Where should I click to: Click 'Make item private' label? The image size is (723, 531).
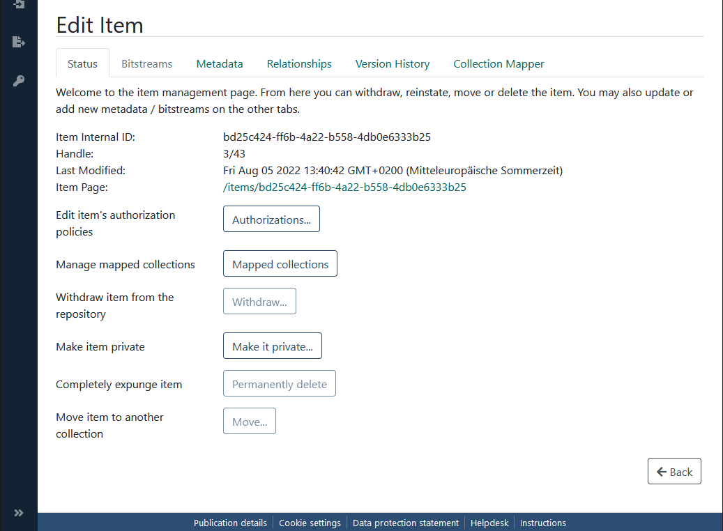click(100, 346)
